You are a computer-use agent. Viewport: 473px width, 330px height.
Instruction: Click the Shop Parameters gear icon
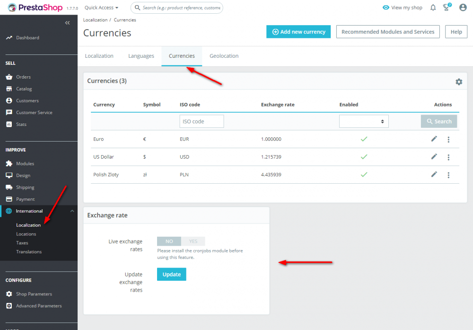[x=9, y=294]
